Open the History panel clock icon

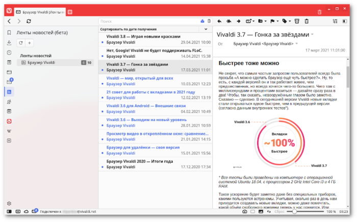pos(9,53)
